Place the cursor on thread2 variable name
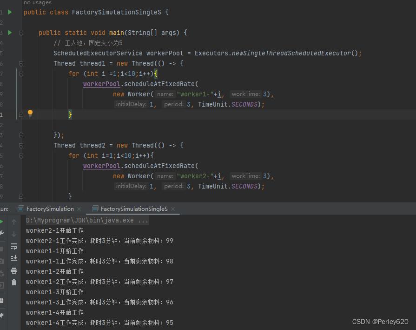This screenshot has width=416, height=330. pyautogui.click(x=92, y=145)
